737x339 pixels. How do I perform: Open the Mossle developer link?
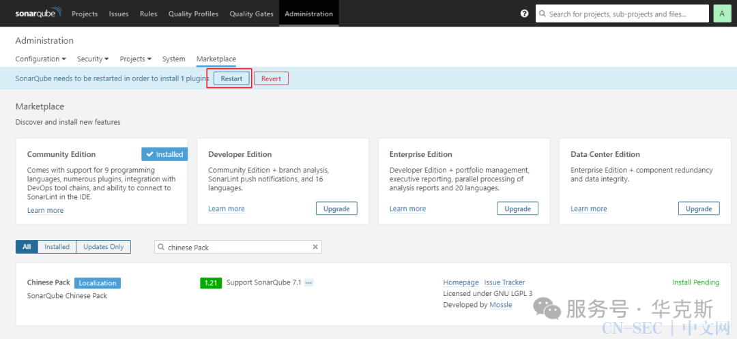(x=501, y=305)
